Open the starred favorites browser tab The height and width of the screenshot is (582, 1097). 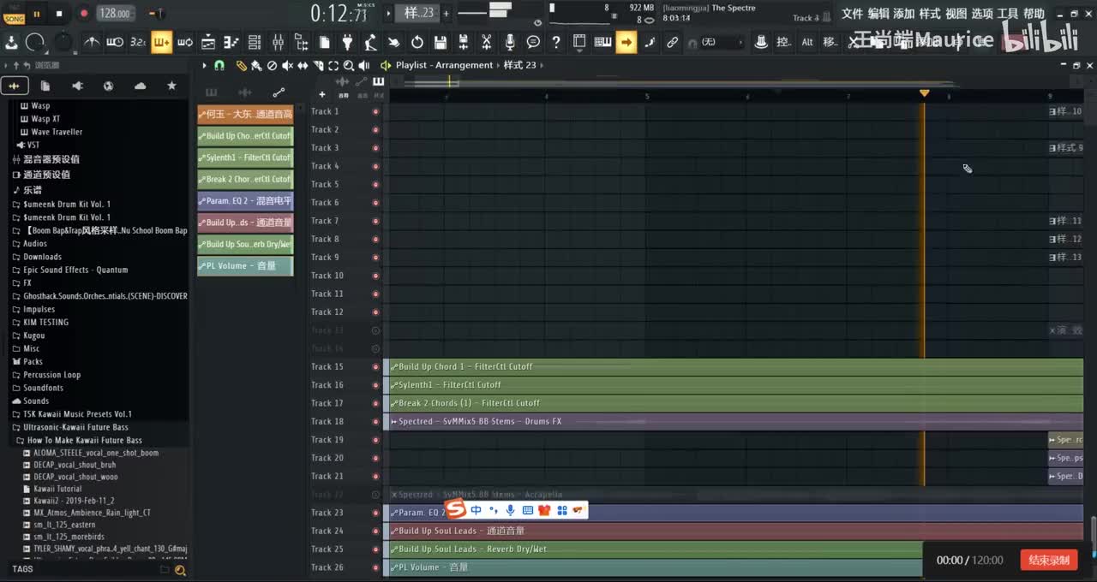click(171, 86)
